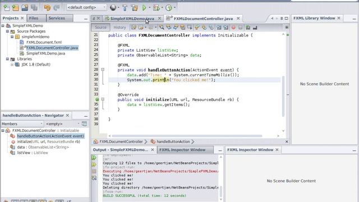This screenshot has width=359, height=202.
Task: Open the Members dropdown in Navigator
Action: click(22, 123)
